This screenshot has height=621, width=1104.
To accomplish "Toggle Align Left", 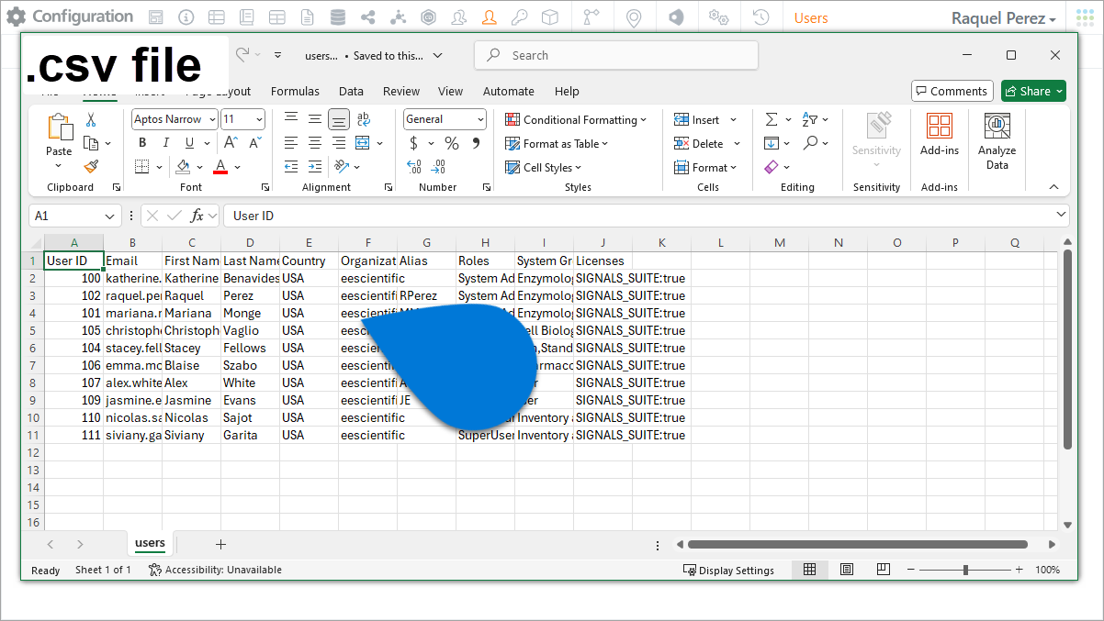I will pyautogui.click(x=291, y=143).
